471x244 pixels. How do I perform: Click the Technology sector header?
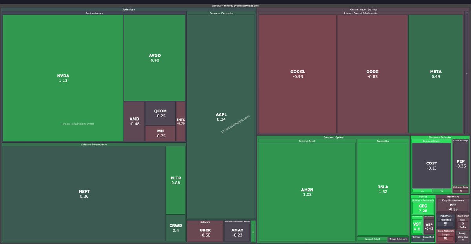[x=128, y=9]
